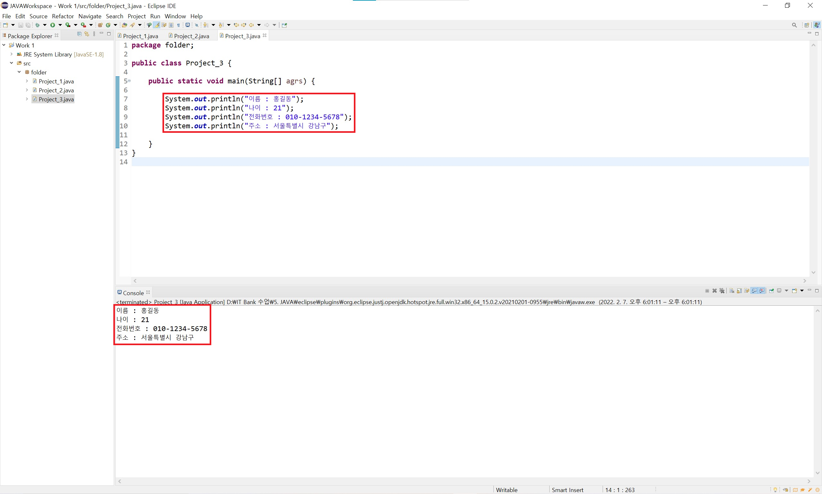Viewport: 822px width, 494px height.
Task: Open the Refactor menu
Action: [63, 16]
